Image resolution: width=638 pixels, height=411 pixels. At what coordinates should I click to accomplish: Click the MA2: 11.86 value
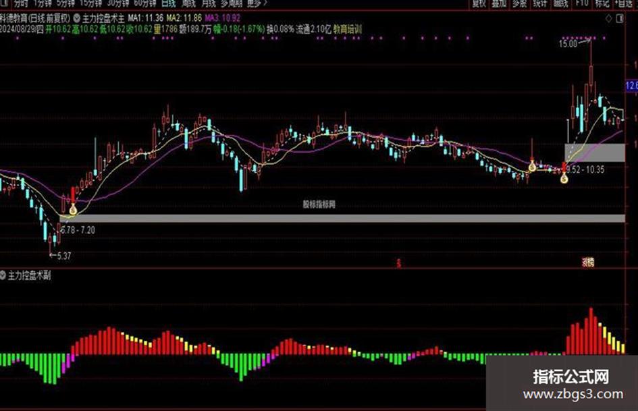point(184,18)
